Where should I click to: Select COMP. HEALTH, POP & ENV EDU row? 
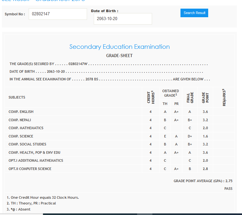pyautogui.click(x=34, y=153)
